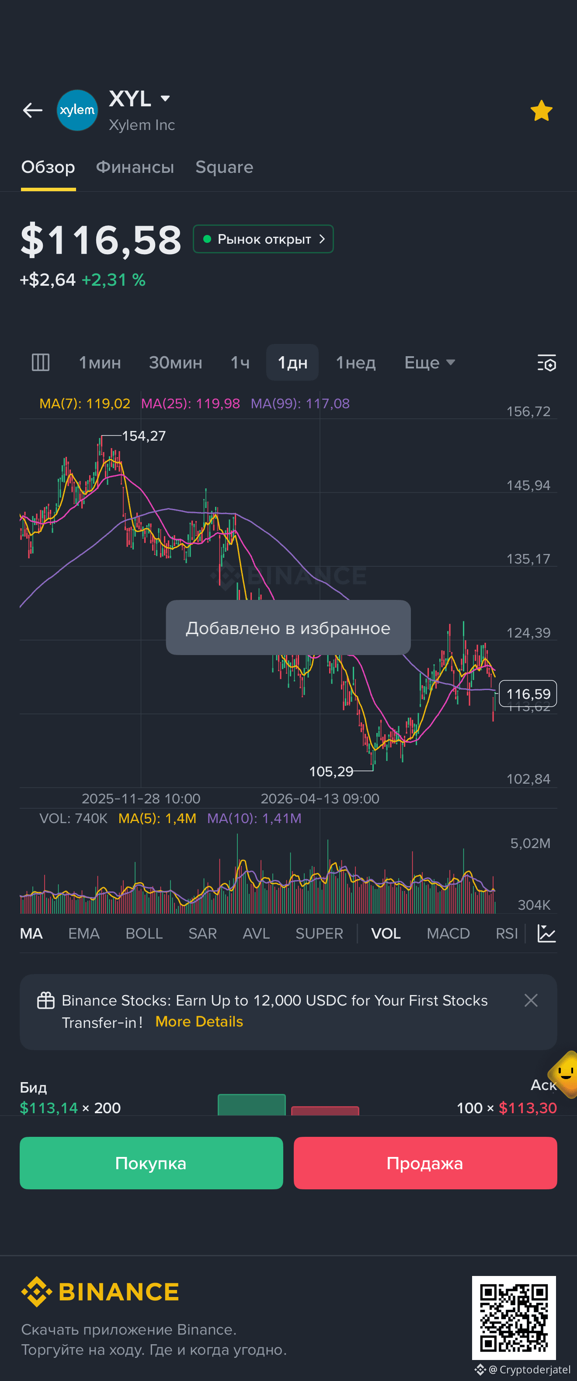Tap the volume MA(5): 1,4M label
The image size is (577, 1381).
157,819
